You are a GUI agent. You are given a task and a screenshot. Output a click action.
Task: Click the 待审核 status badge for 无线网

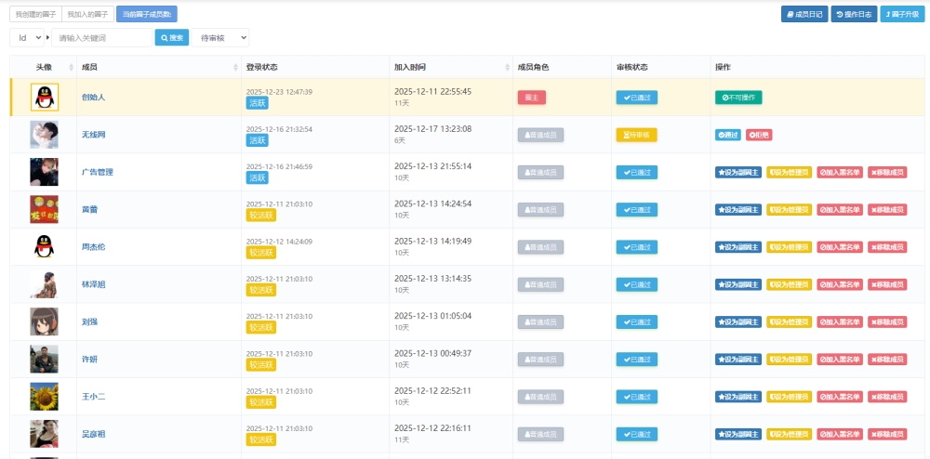pyautogui.click(x=636, y=135)
